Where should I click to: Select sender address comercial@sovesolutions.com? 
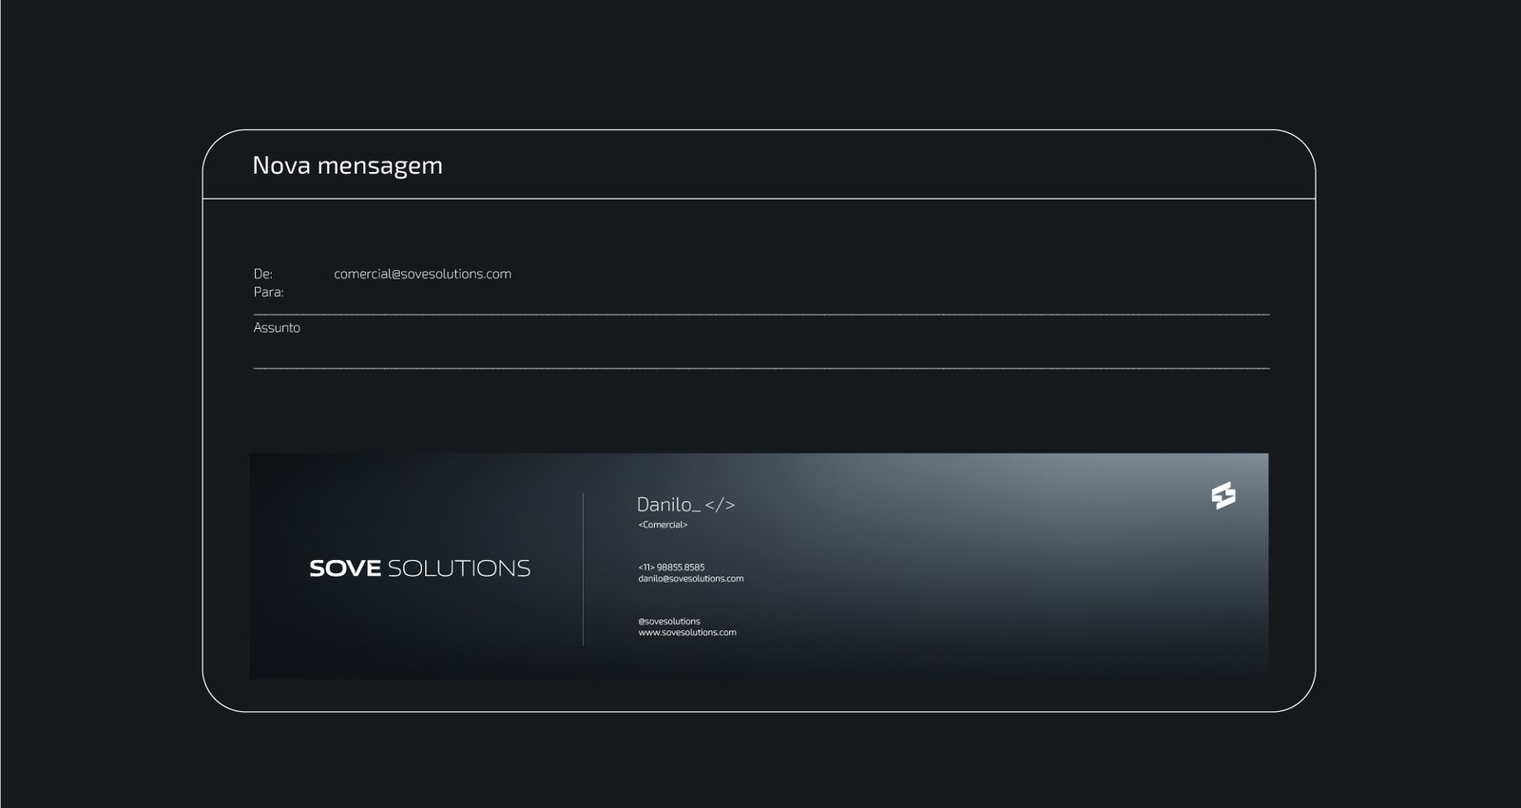pos(422,274)
